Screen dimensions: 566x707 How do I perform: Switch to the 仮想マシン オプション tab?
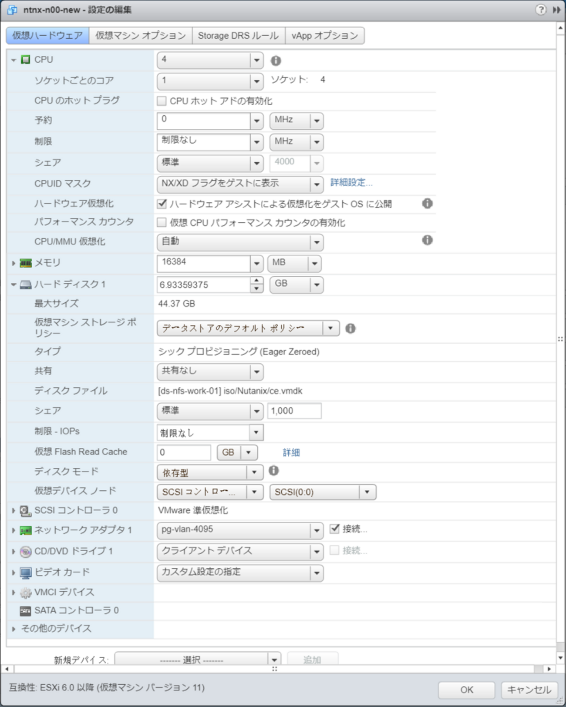pyautogui.click(x=140, y=36)
